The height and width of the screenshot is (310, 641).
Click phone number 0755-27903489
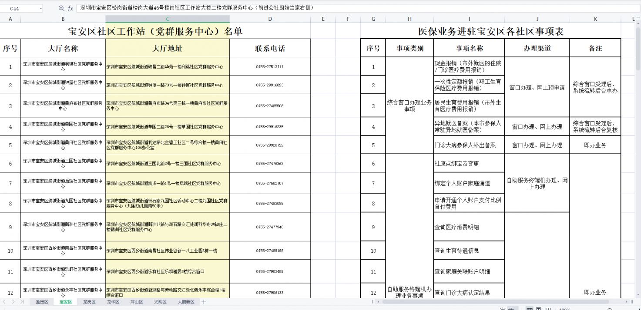(x=270, y=271)
